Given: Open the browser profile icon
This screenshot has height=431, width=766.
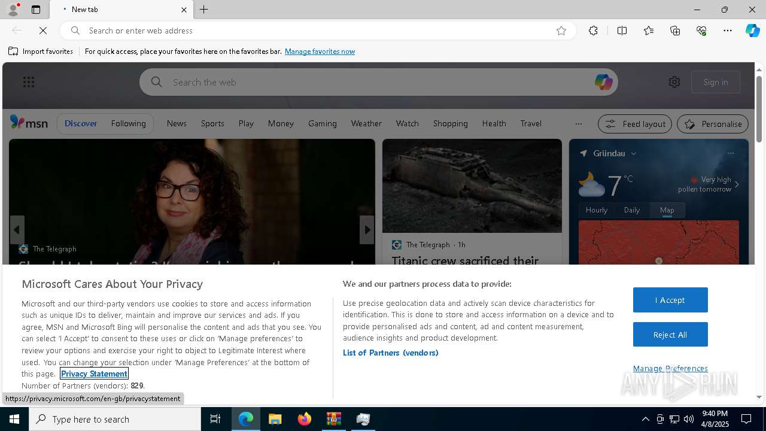Looking at the screenshot, I should click(x=13, y=10).
